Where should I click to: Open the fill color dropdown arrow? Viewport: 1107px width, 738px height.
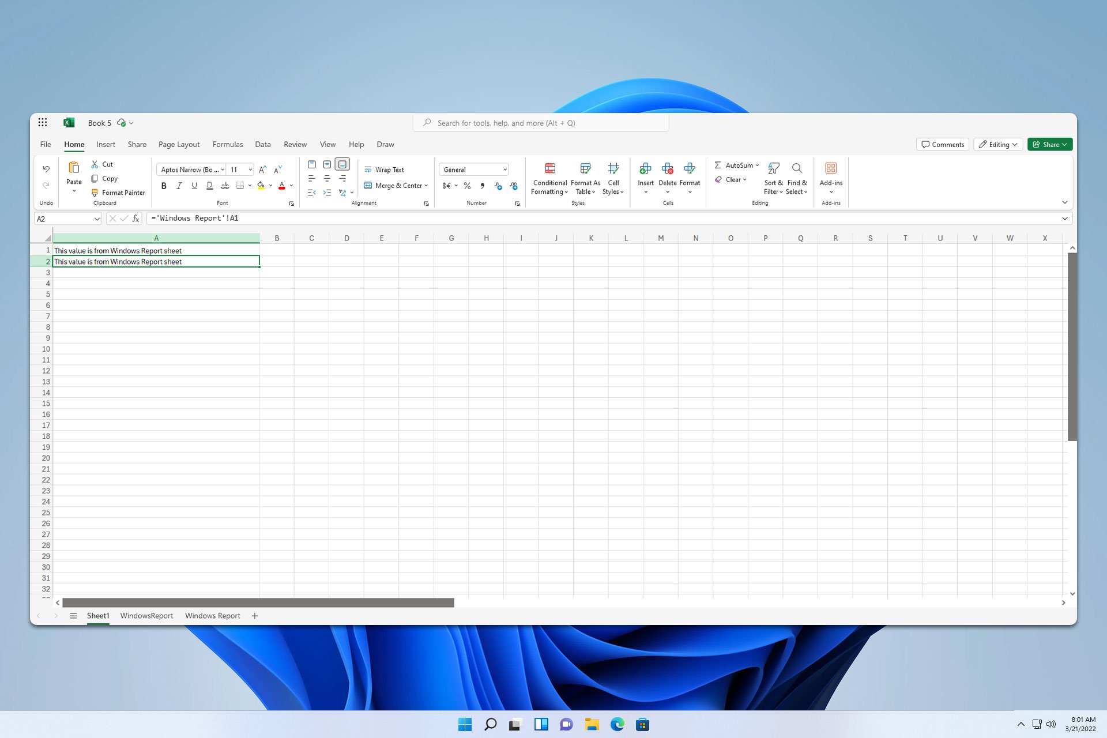click(x=270, y=186)
